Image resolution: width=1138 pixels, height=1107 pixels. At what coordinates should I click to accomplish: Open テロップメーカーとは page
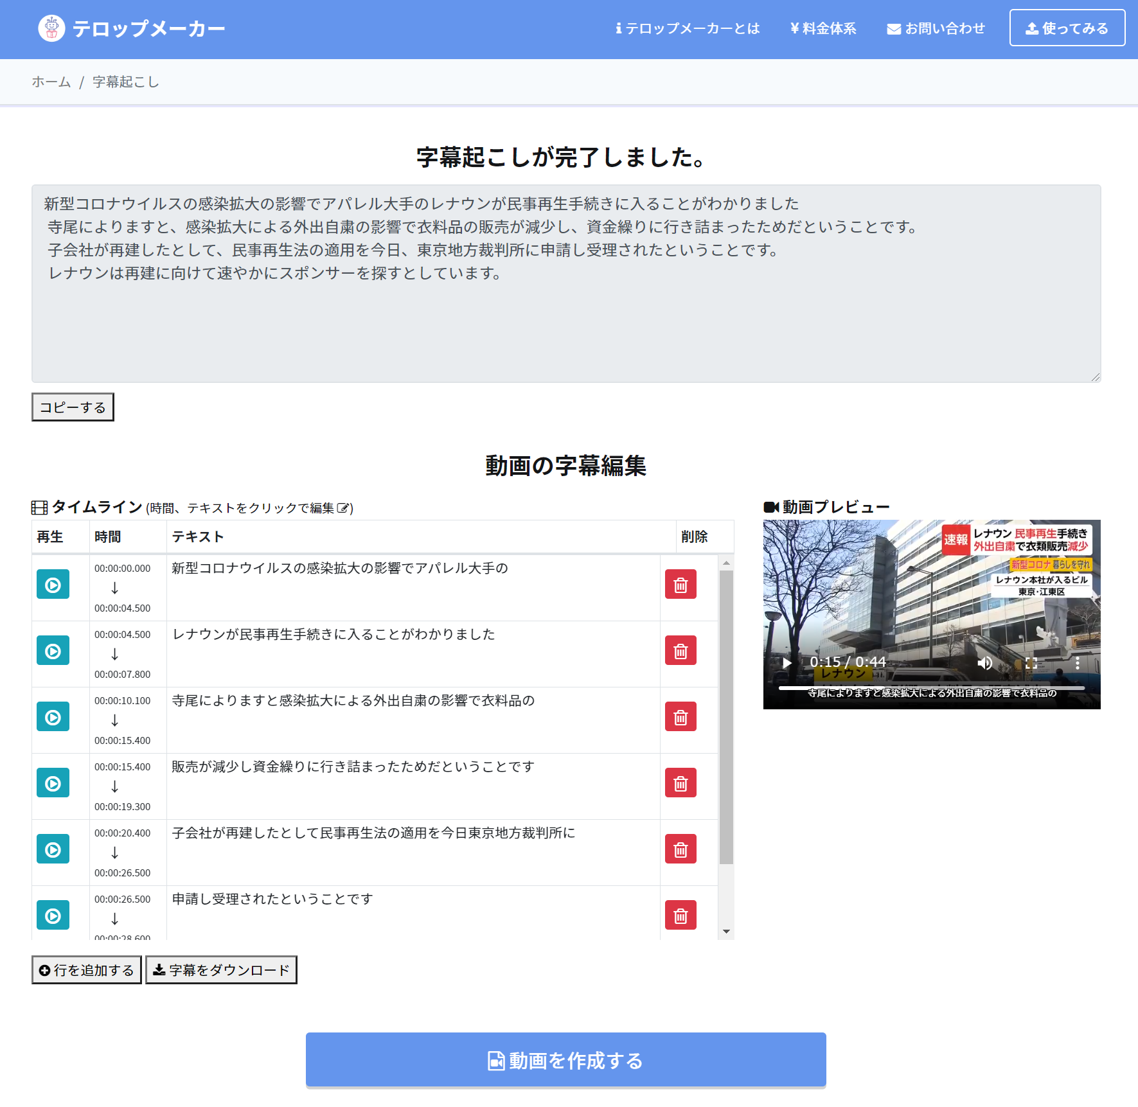(687, 28)
